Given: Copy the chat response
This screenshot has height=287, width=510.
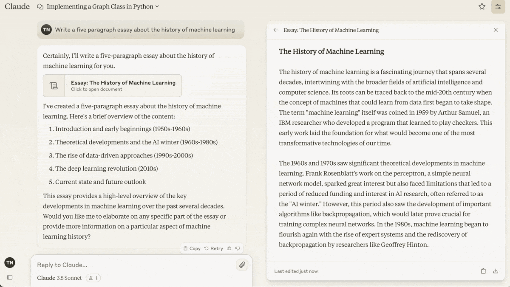Looking at the screenshot, I should [192, 248].
